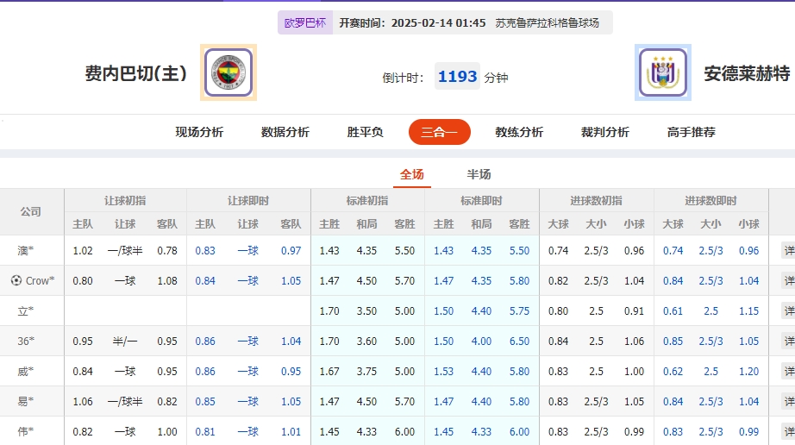Screen dimensions: 795x445
Task: Switch to the 数据分析 tab
Action: [x=285, y=132]
